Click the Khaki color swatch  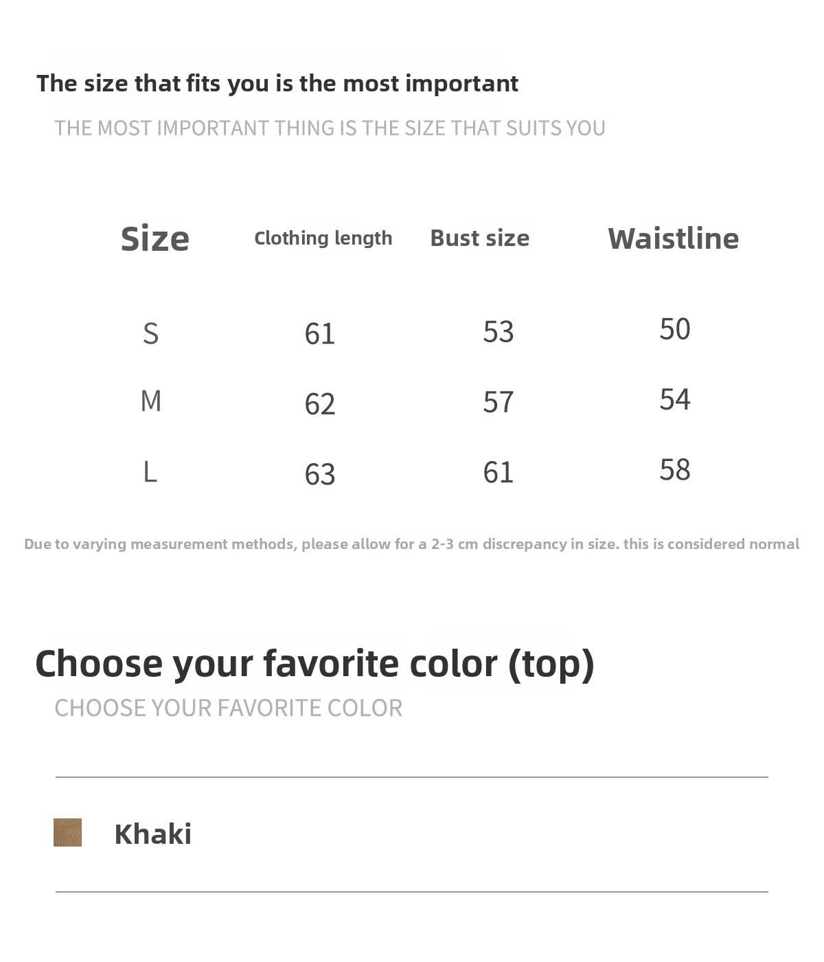(67, 832)
